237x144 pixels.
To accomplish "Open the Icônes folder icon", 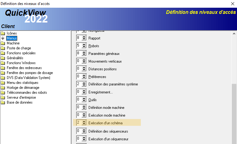I will (3, 33).
